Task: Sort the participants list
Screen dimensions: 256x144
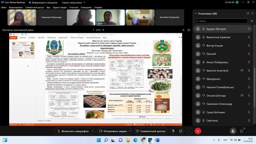Action: (x=252, y=21)
